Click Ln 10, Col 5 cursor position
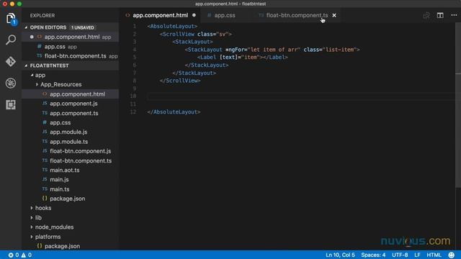461x259 pixels. coord(340,255)
